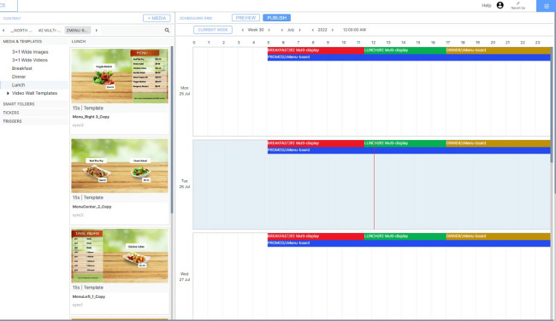Click the PREVIEW button
This screenshot has height=321, width=556.
(245, 18)
